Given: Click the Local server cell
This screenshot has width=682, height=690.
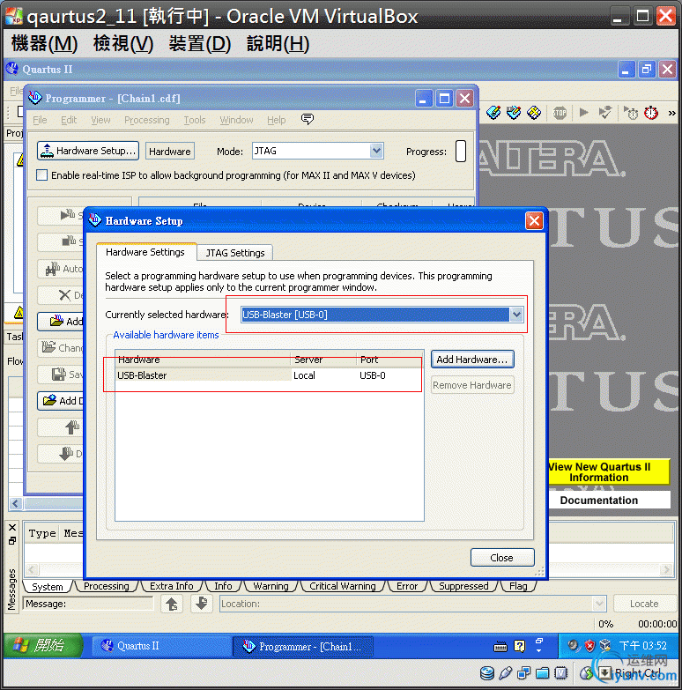Looking at the screenshot, I should 305,375.
